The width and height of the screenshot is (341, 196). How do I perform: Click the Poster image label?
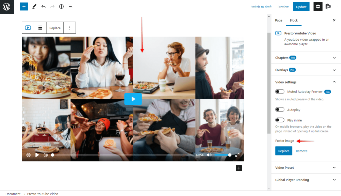tap(284, 140)
